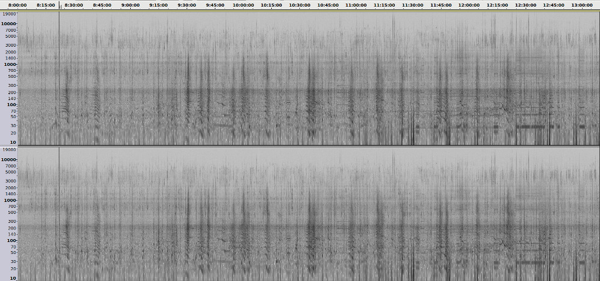Click 12:00:00 on the time ruler
Screen dimensions: 600x281
(469, 5)
